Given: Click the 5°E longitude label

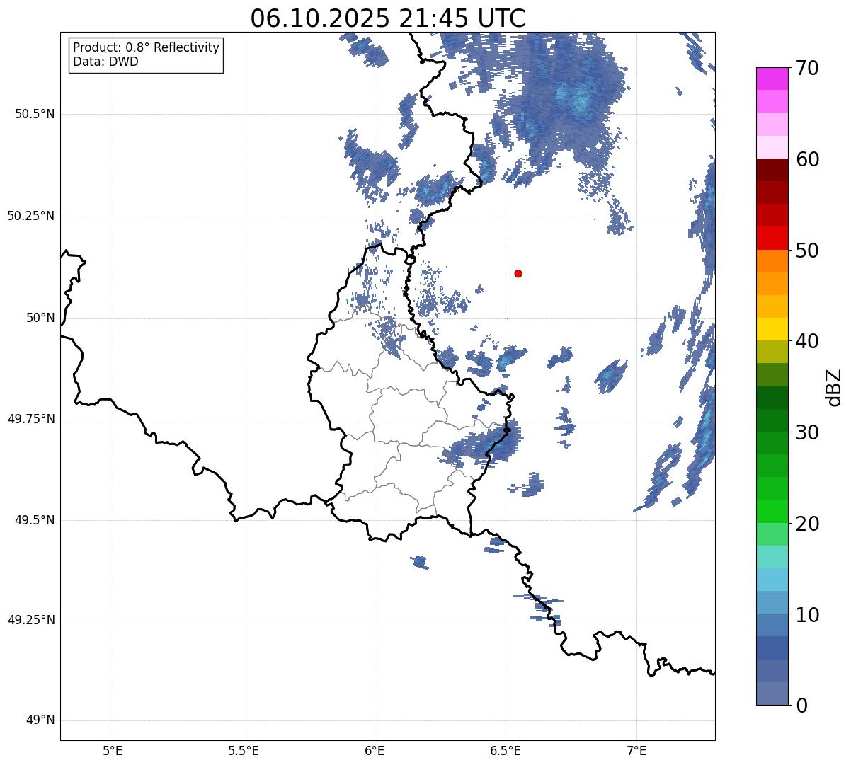Looking at the screenshot, I should [x=113, y=750].
